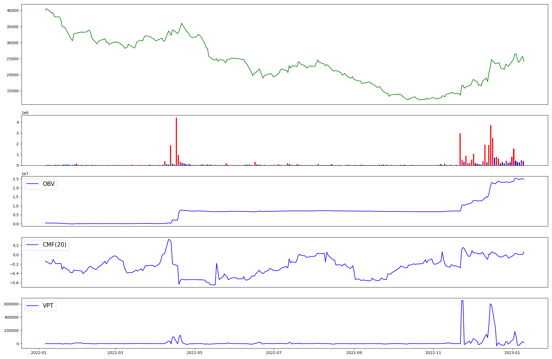This screenshot has width=552, height=359.
Task: Click the highest VPT spike in late November
Action: 462,301
